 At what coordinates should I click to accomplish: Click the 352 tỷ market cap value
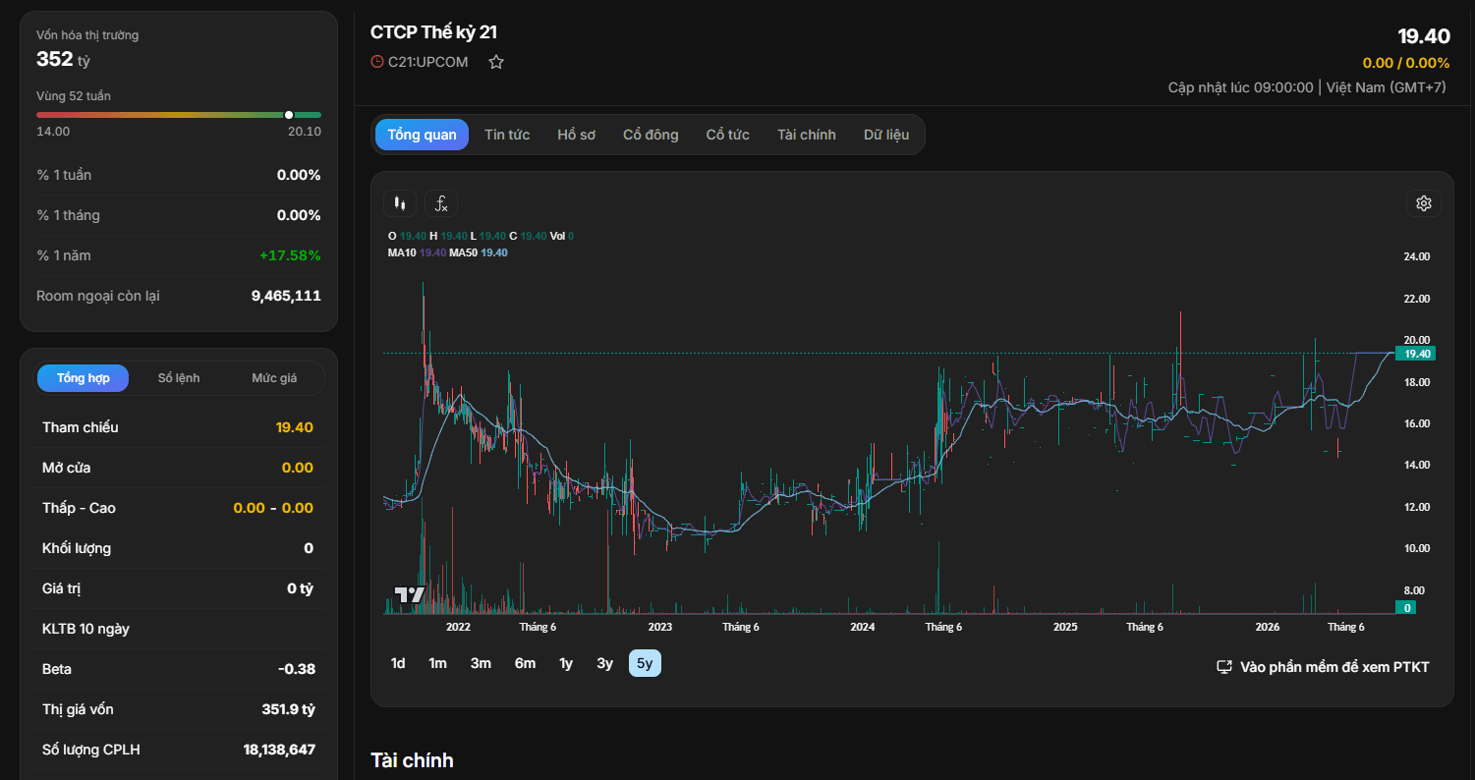pos(63,59)
